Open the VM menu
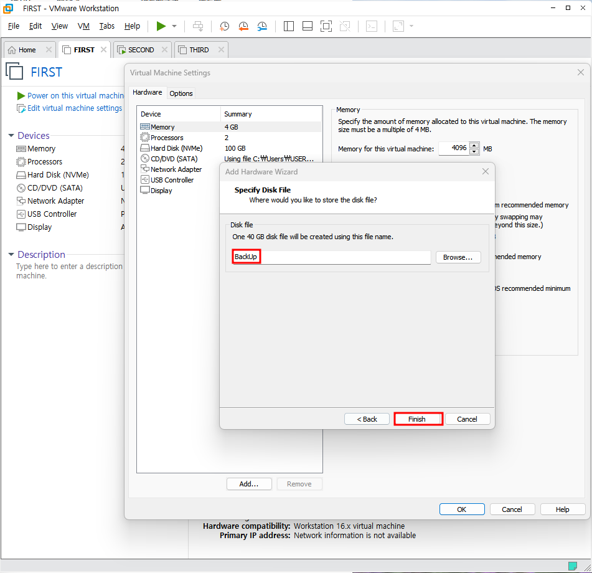This screenshot has height=573, width=592. point(83,26)
